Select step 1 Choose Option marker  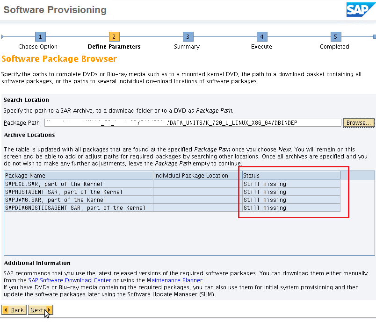(x=40, y=36)
